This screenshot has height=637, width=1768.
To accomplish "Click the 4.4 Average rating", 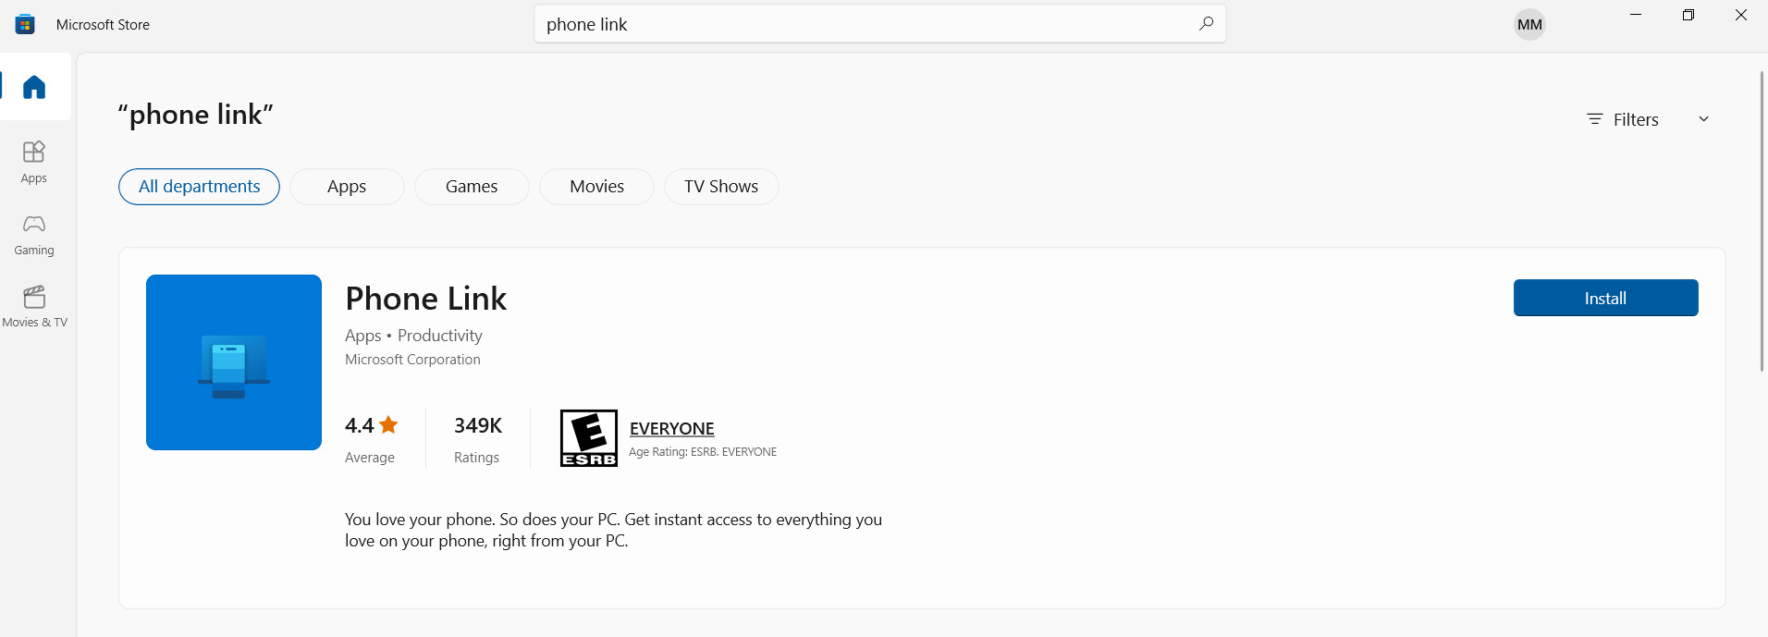I will point(371,439).
